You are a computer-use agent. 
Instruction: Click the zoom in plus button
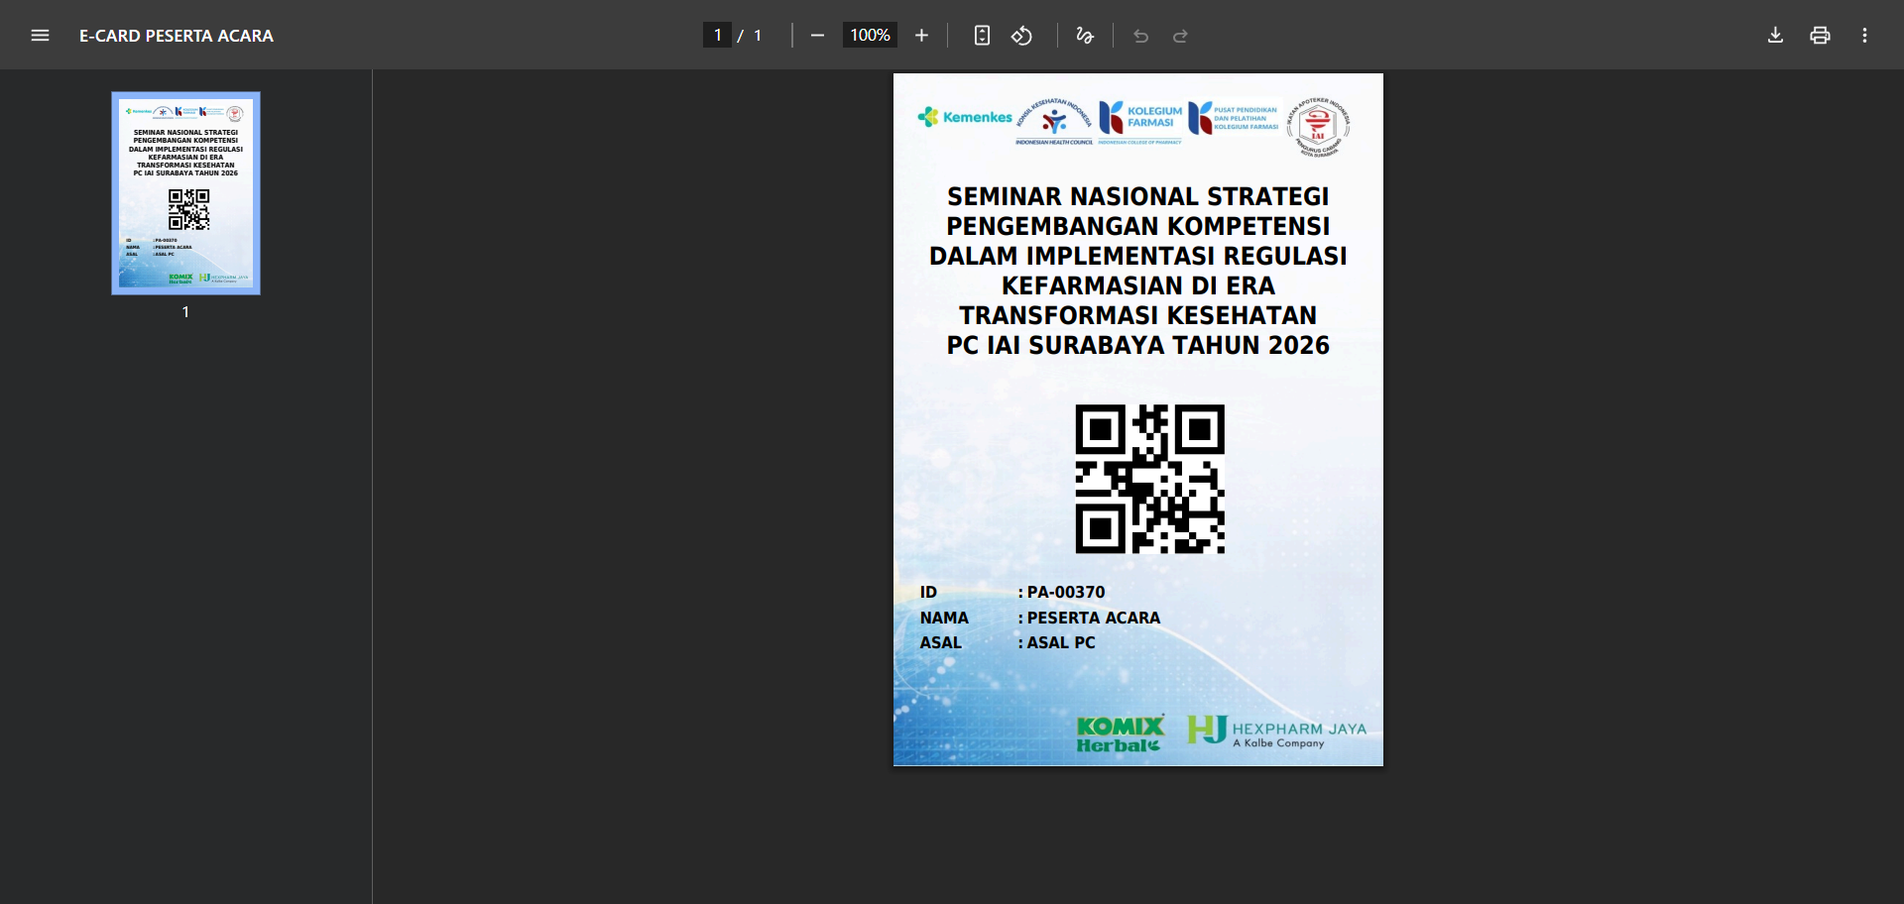921,36
